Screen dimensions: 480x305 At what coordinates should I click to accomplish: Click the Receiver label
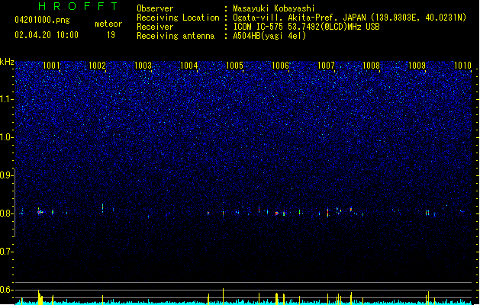coord(155,27)
